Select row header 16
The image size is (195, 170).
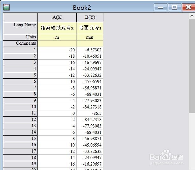point(20,145)
